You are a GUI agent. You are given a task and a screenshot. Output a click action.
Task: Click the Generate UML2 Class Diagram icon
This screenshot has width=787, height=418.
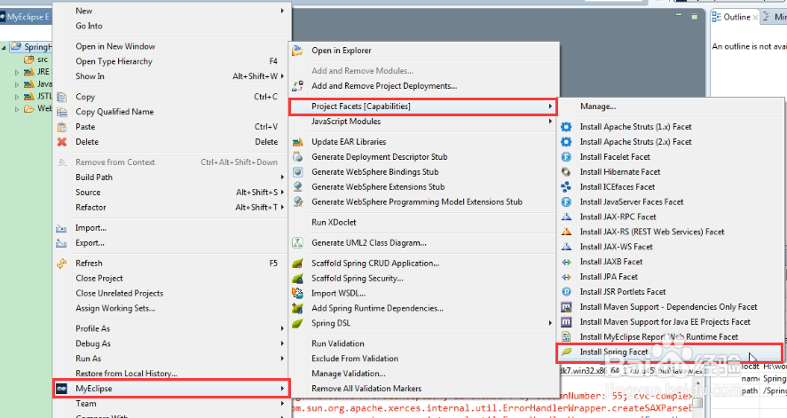pos(297,243)
